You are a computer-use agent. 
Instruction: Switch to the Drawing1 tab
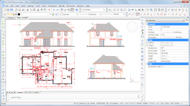(11, 18)
